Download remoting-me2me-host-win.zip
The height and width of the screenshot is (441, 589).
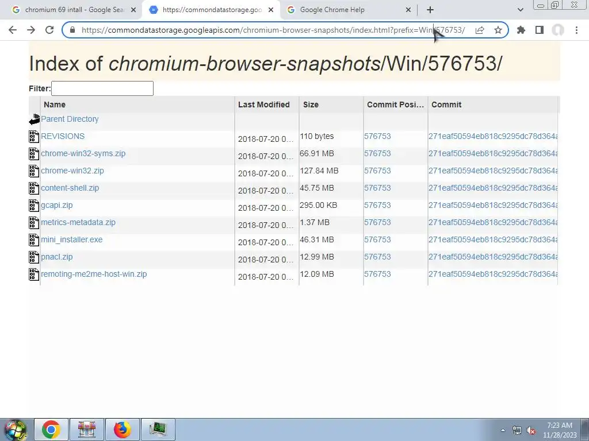tap(94, 274)
